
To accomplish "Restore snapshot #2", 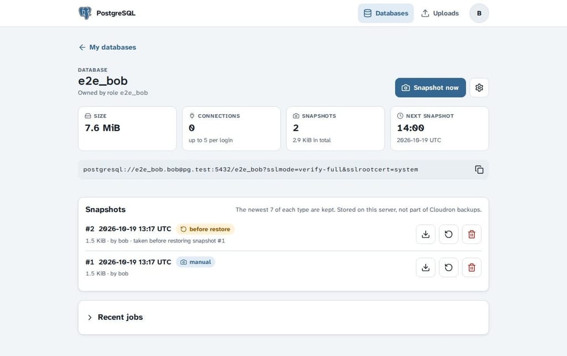I will click(x=449, y=234).
